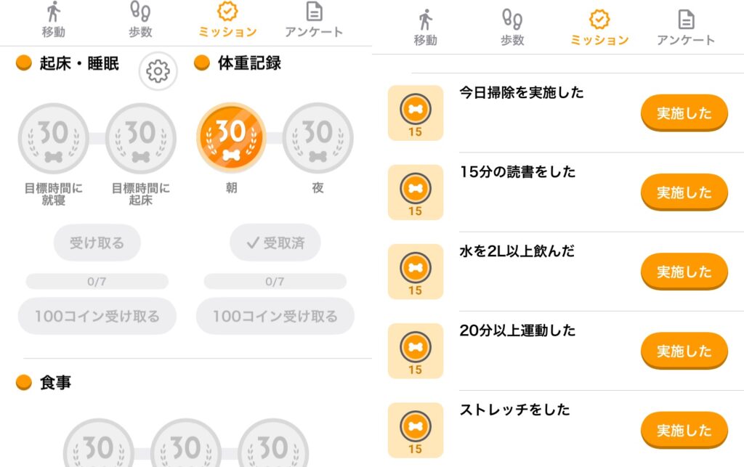The width and height of the screenshot is (744, 467).
Task: Tap the 受取済 button under 体重記録
Action: tap(275, 243)
